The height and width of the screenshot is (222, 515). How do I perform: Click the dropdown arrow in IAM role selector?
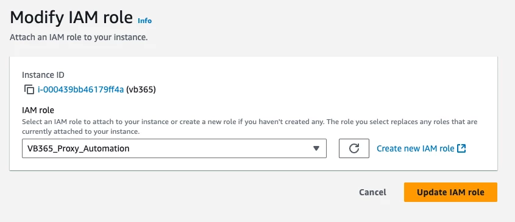pos(316,148)
